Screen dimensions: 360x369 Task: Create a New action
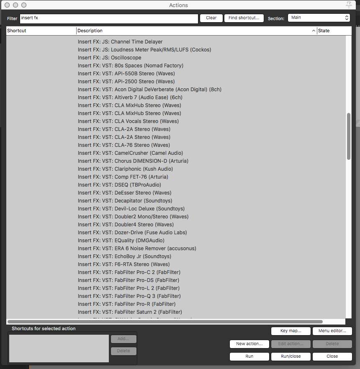(x=249, y=344)
